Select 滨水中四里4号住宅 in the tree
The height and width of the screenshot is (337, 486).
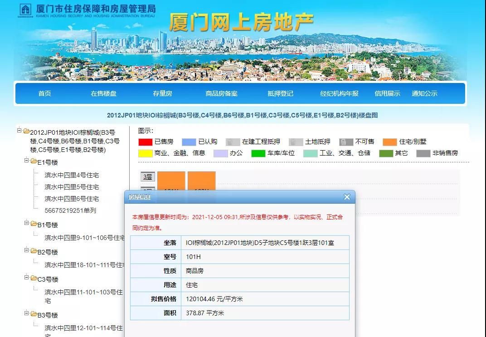(72, 175)
